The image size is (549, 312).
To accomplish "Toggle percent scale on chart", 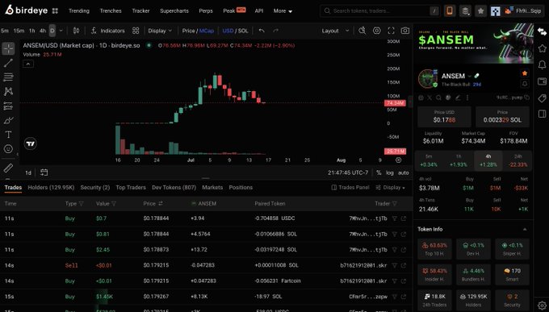I will 379,173.
